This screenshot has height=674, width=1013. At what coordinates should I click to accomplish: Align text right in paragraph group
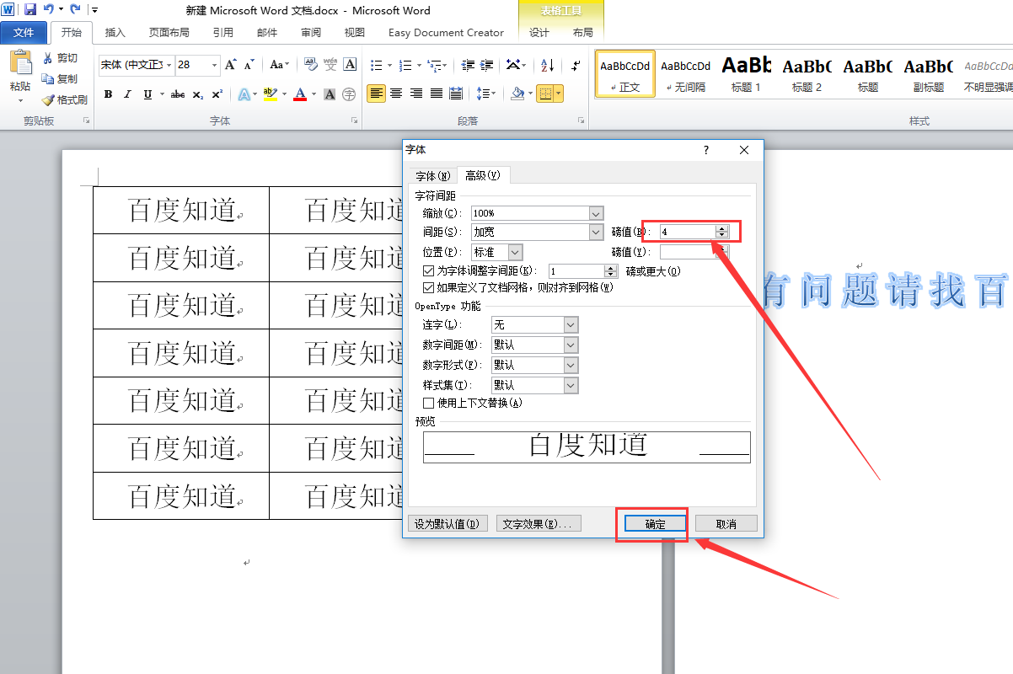[x=416, y=94]
